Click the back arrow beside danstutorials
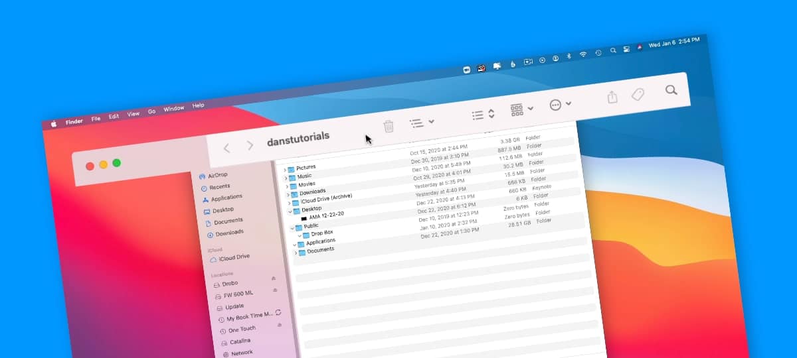The height and width of the screenshot is (358, 797). click(x=226, y=148)
